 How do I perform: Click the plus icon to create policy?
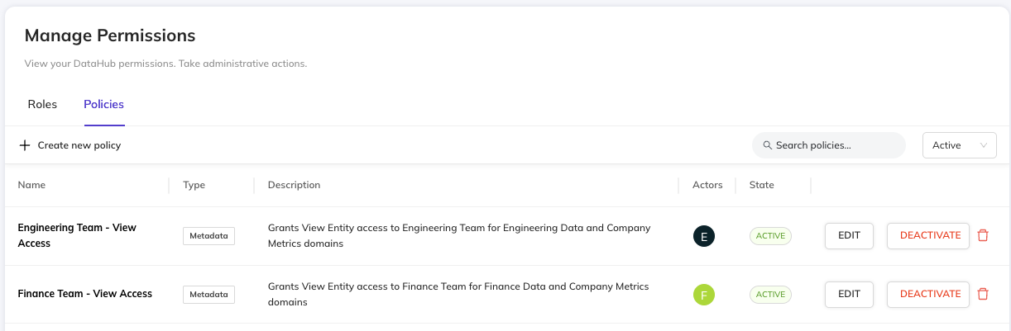click(25, 145)
